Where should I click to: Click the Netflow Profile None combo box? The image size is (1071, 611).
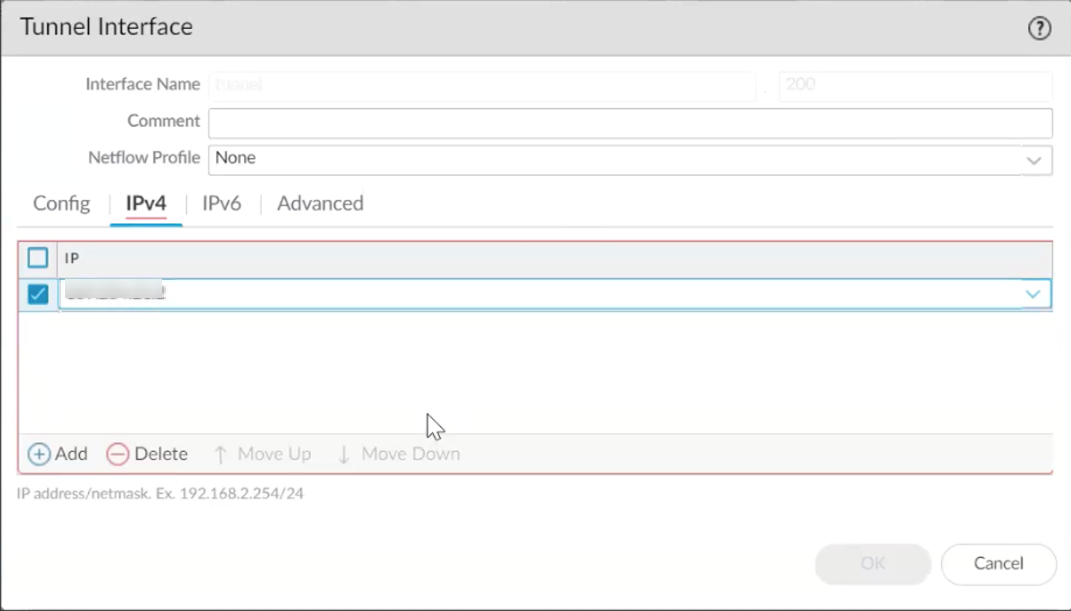609,160
